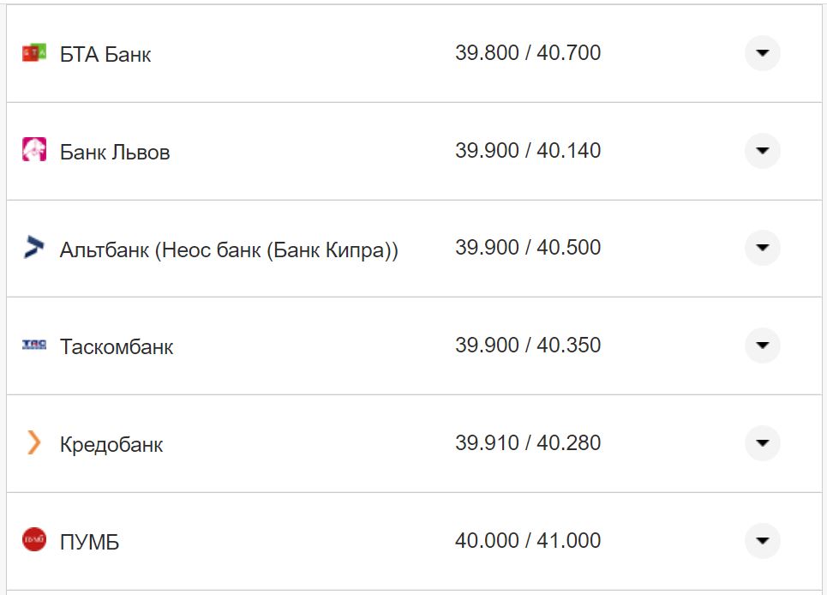
Task: Click Альтбанк (Неос банк (Банк Кипра)) name
Action: (x=229, y=250)
